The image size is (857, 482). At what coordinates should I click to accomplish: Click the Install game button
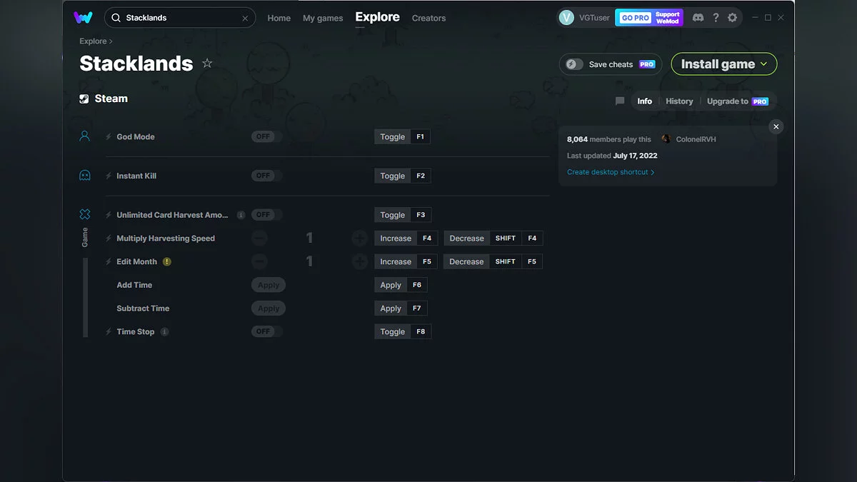pyautogui.click(x=724, y=64)
